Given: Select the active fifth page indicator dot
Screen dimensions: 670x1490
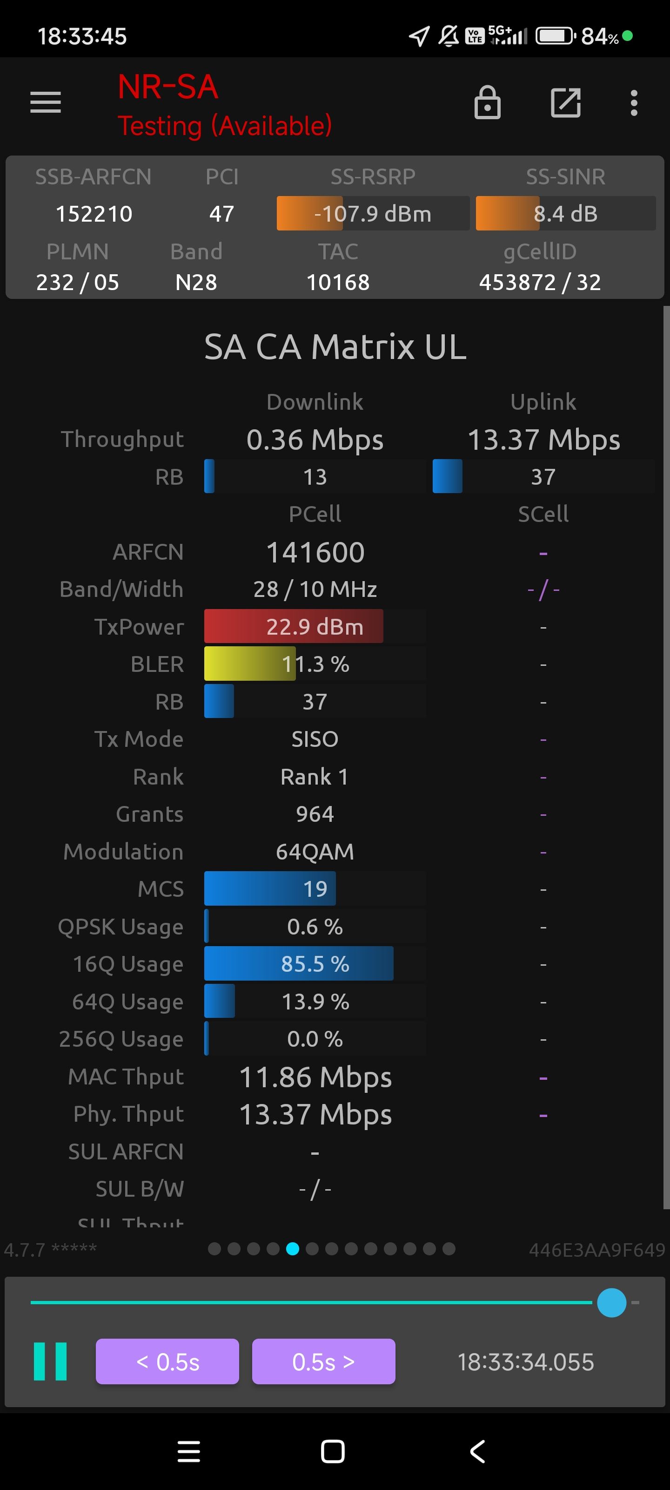Looking at the screenshot, I should coord(293,1249).
